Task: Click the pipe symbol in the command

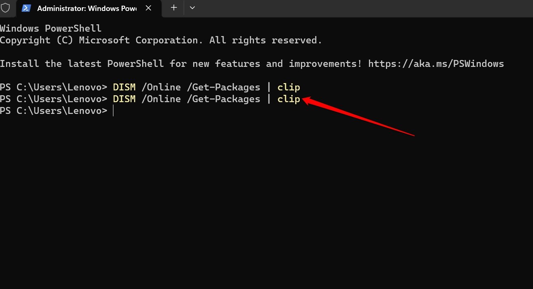Action: pyautogui.click(x=269, y=87)
